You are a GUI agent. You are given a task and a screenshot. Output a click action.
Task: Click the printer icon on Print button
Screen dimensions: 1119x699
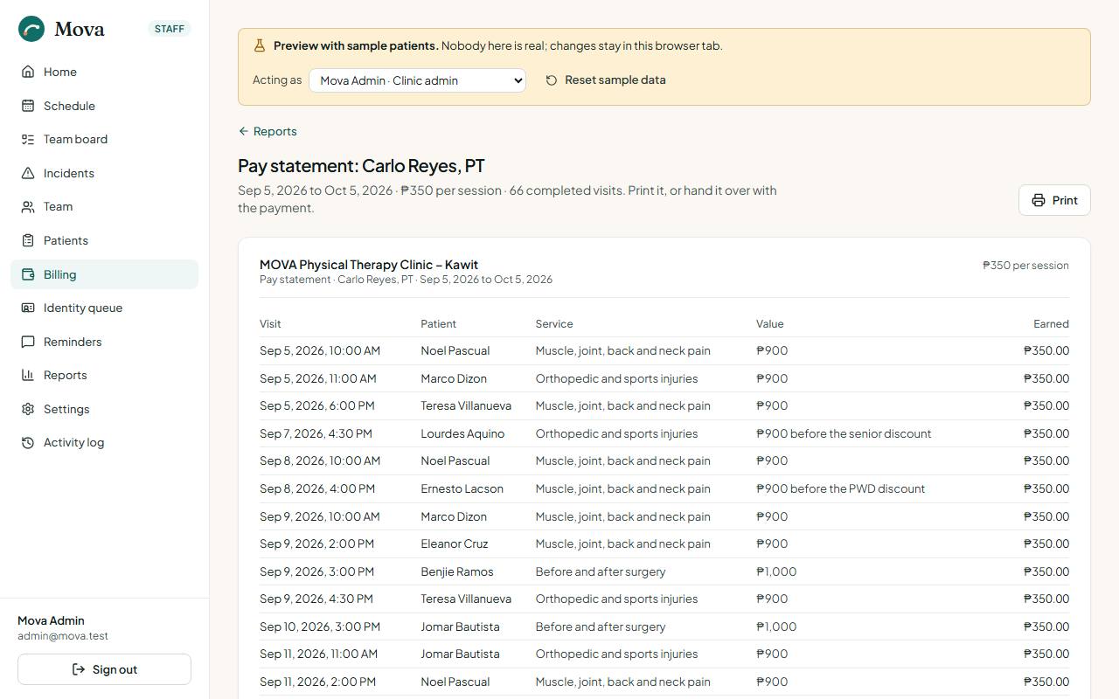1039,200
